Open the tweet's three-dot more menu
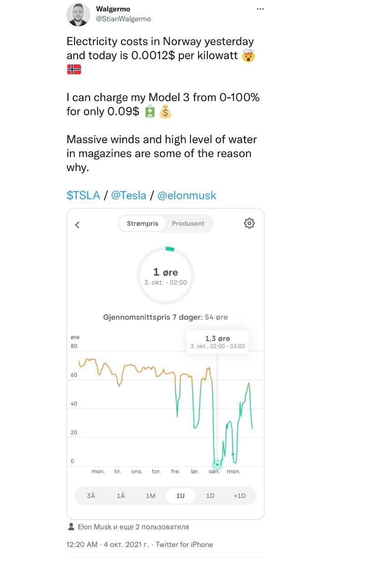The height and width of the screenshot is (568, 377). pyautogui.click(x=260, y=9)
